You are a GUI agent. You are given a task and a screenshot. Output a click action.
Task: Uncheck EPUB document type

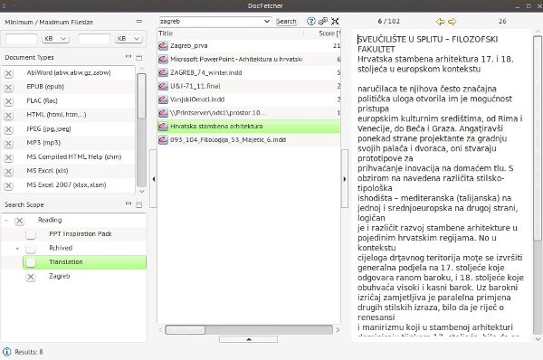tap(9, 87)
